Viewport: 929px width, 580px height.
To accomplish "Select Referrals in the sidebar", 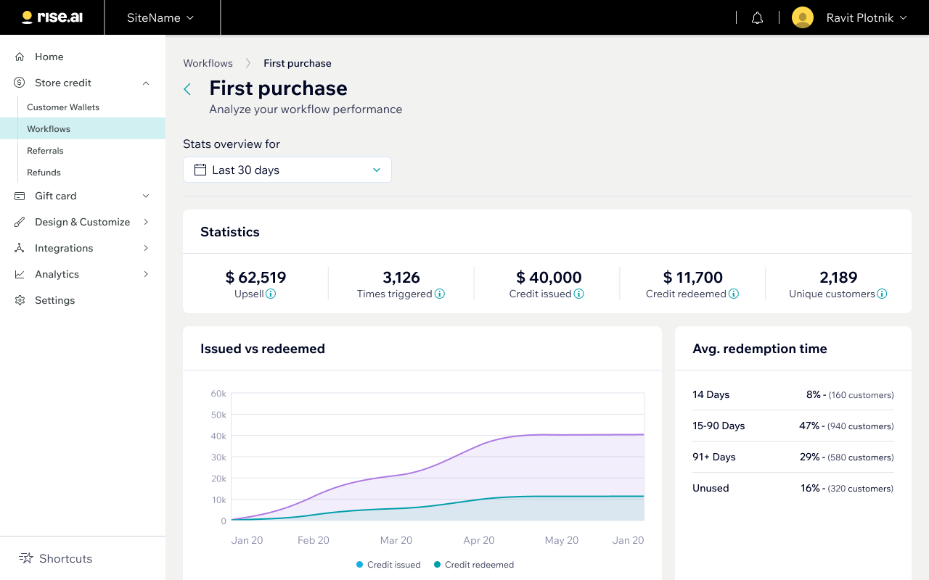I will pos(45,151).
